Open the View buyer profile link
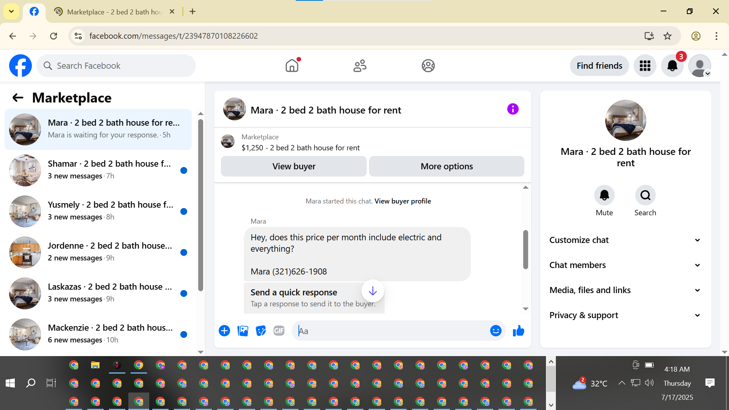729x410 pixels. pyautogui.click(x=402, y=201)
